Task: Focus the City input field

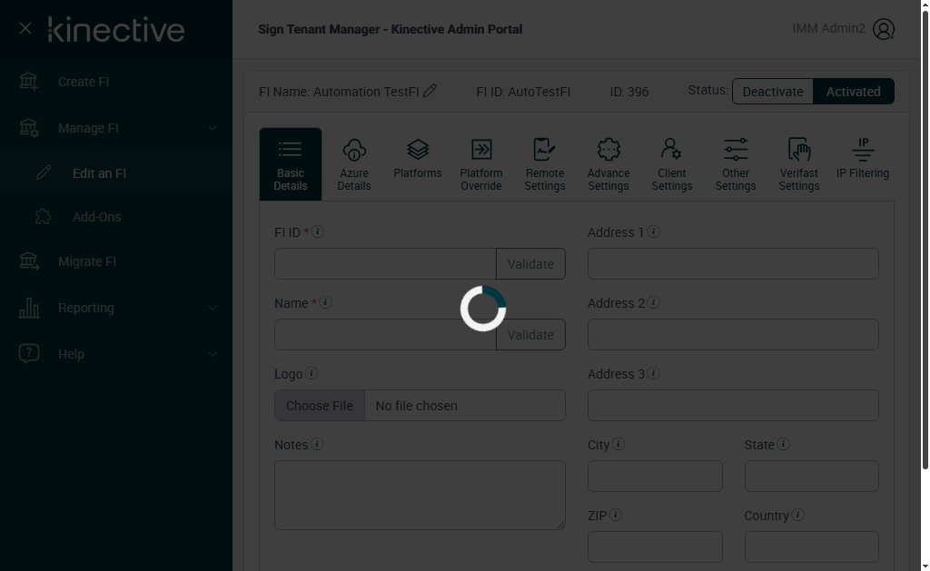Action: tap(655, 476)
